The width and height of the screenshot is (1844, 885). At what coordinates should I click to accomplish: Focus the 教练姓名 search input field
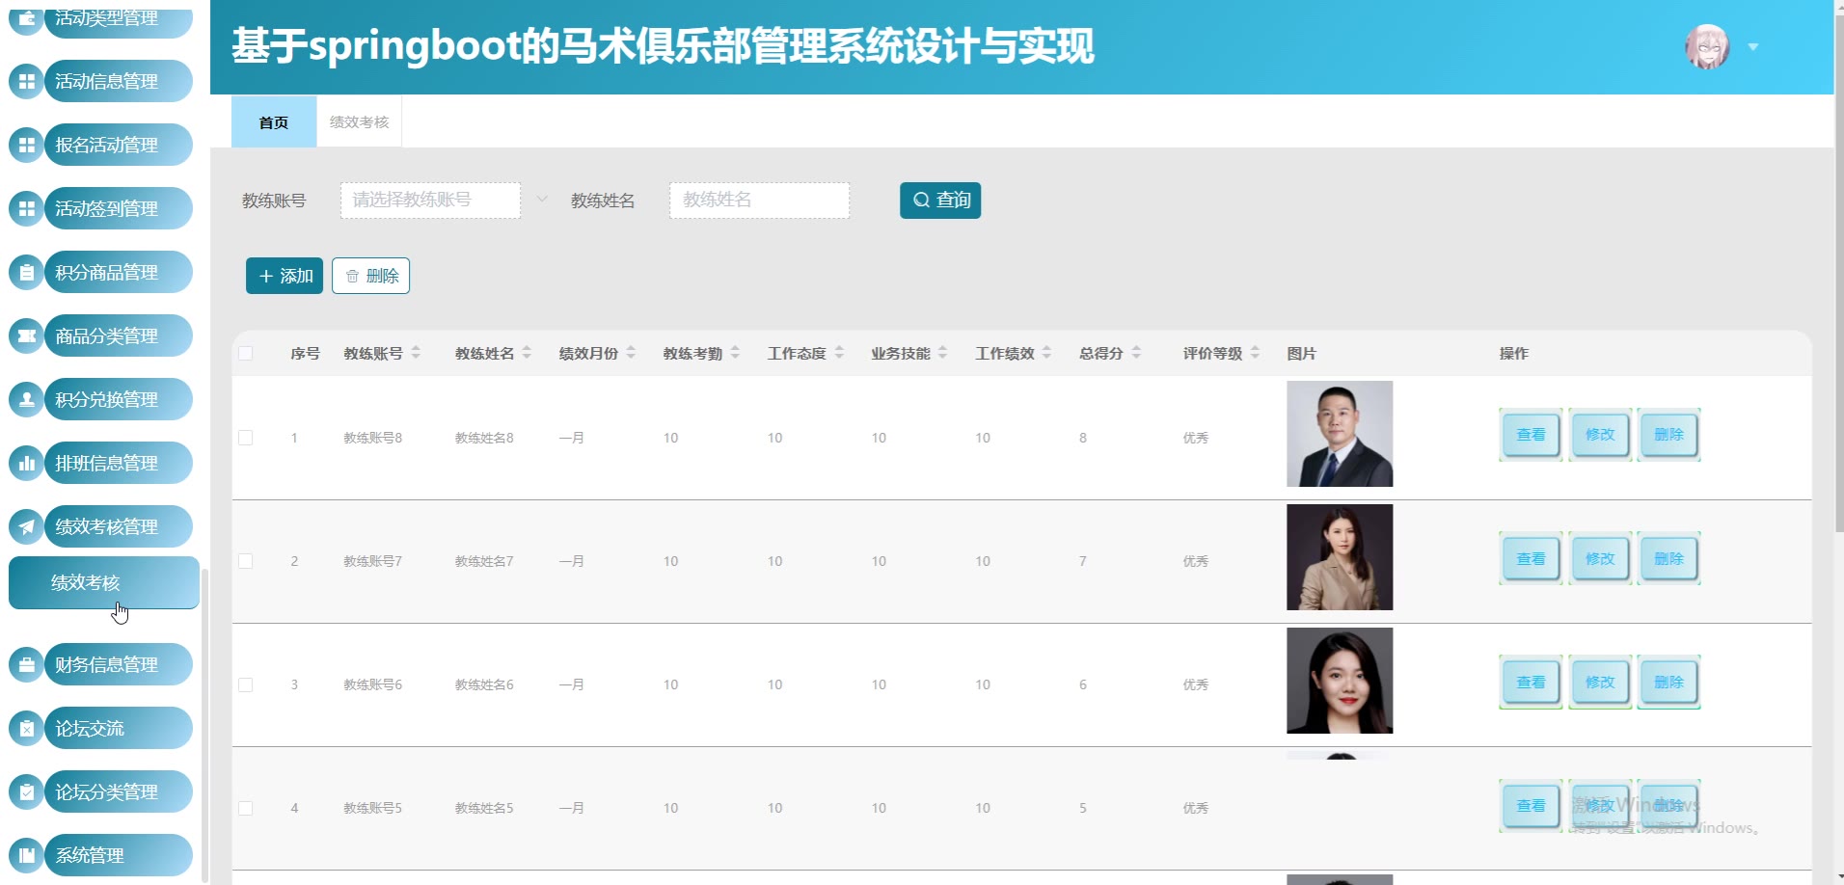point(760,201)
